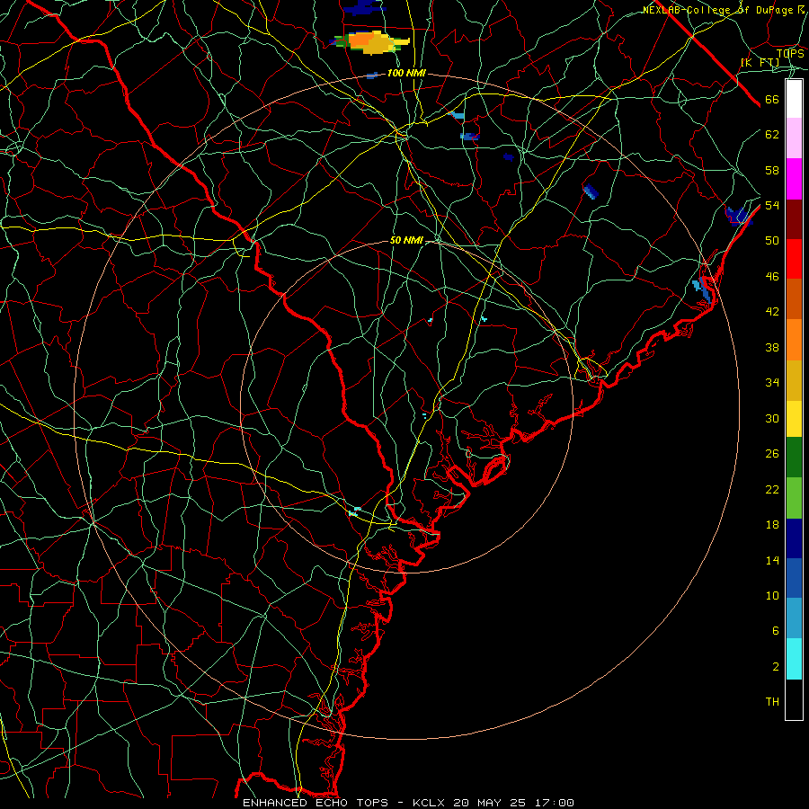Click the 20 MAY 25 17:00 timestamp
This screenshot has width=809, height=809.
point(513,803)
